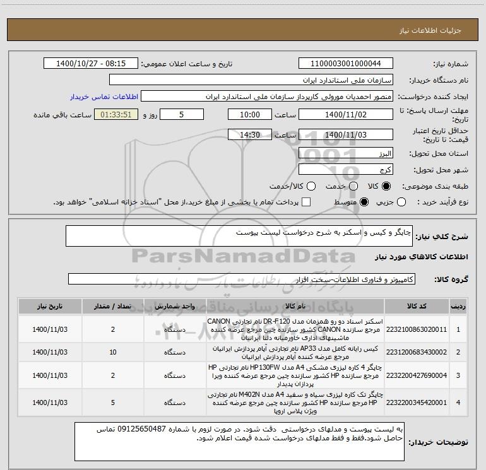The width and height of the screenshot is (486, 470).
Task: Click the unit دستگاه in row 3
Action: [x=175, y=375]
